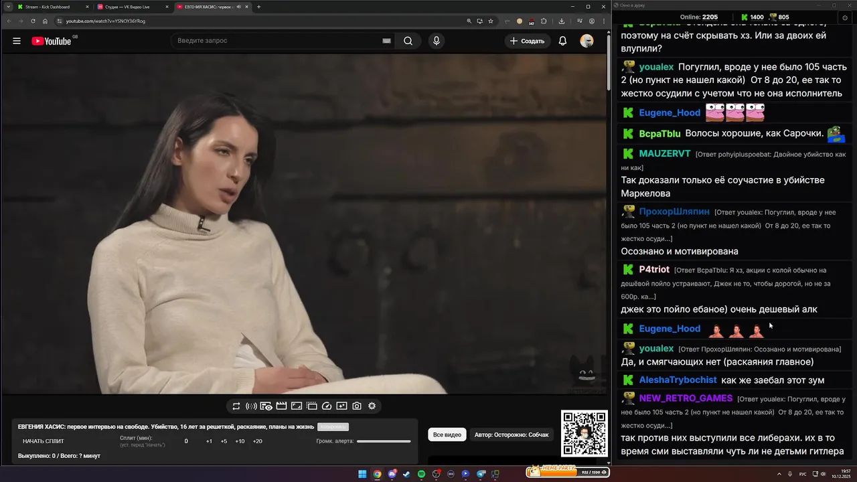857x482 pixels.
Task: Click the fullscreen frame icon in the player toolbar
Action: [296, 406]
